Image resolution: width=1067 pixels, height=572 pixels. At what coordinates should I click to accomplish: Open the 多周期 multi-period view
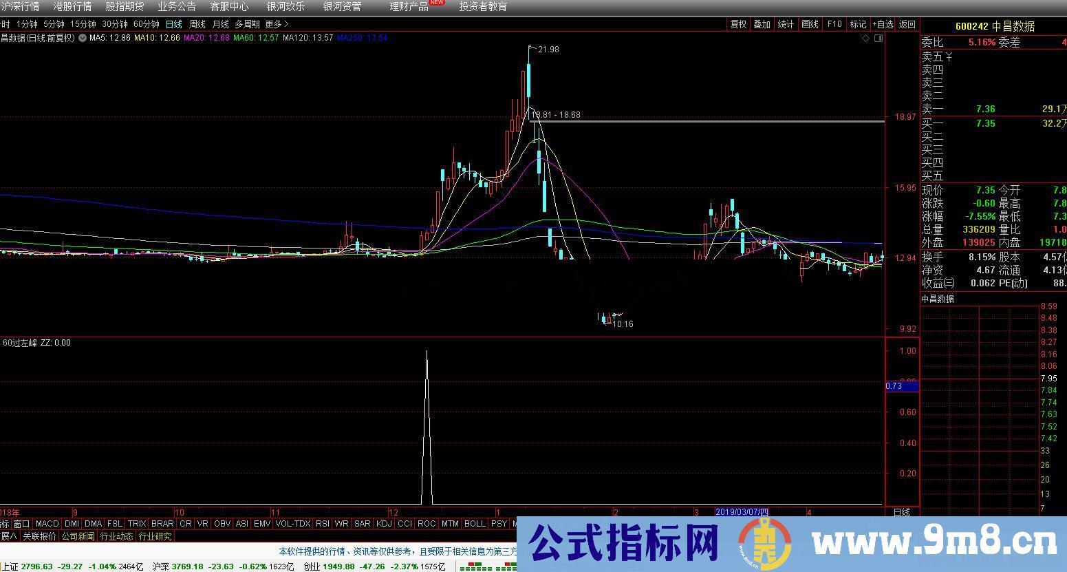(248, 24)
